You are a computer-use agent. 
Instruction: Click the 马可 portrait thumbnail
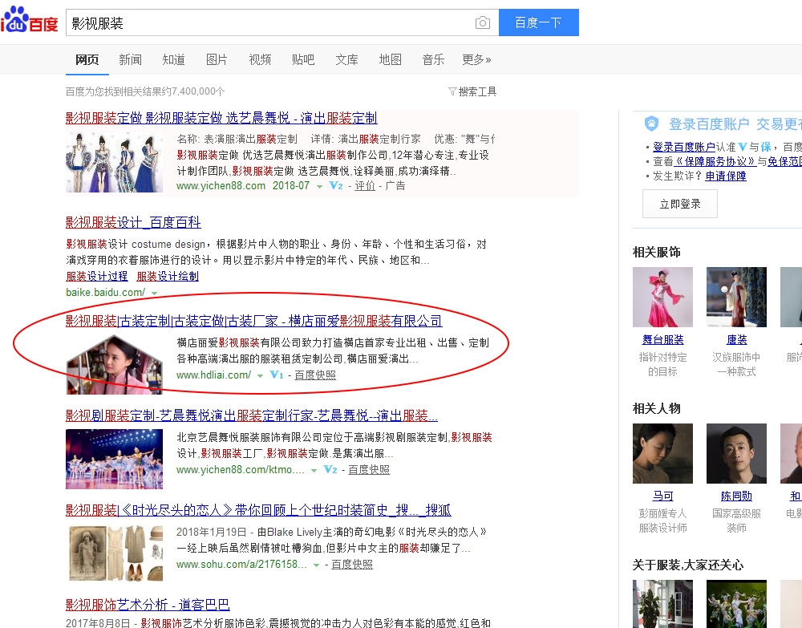663,454
